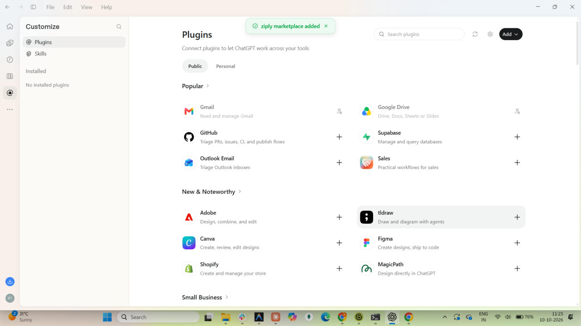Add the Adobe plugin plus icon
Screen dimensions: 581x326
(x=339, y=217)
